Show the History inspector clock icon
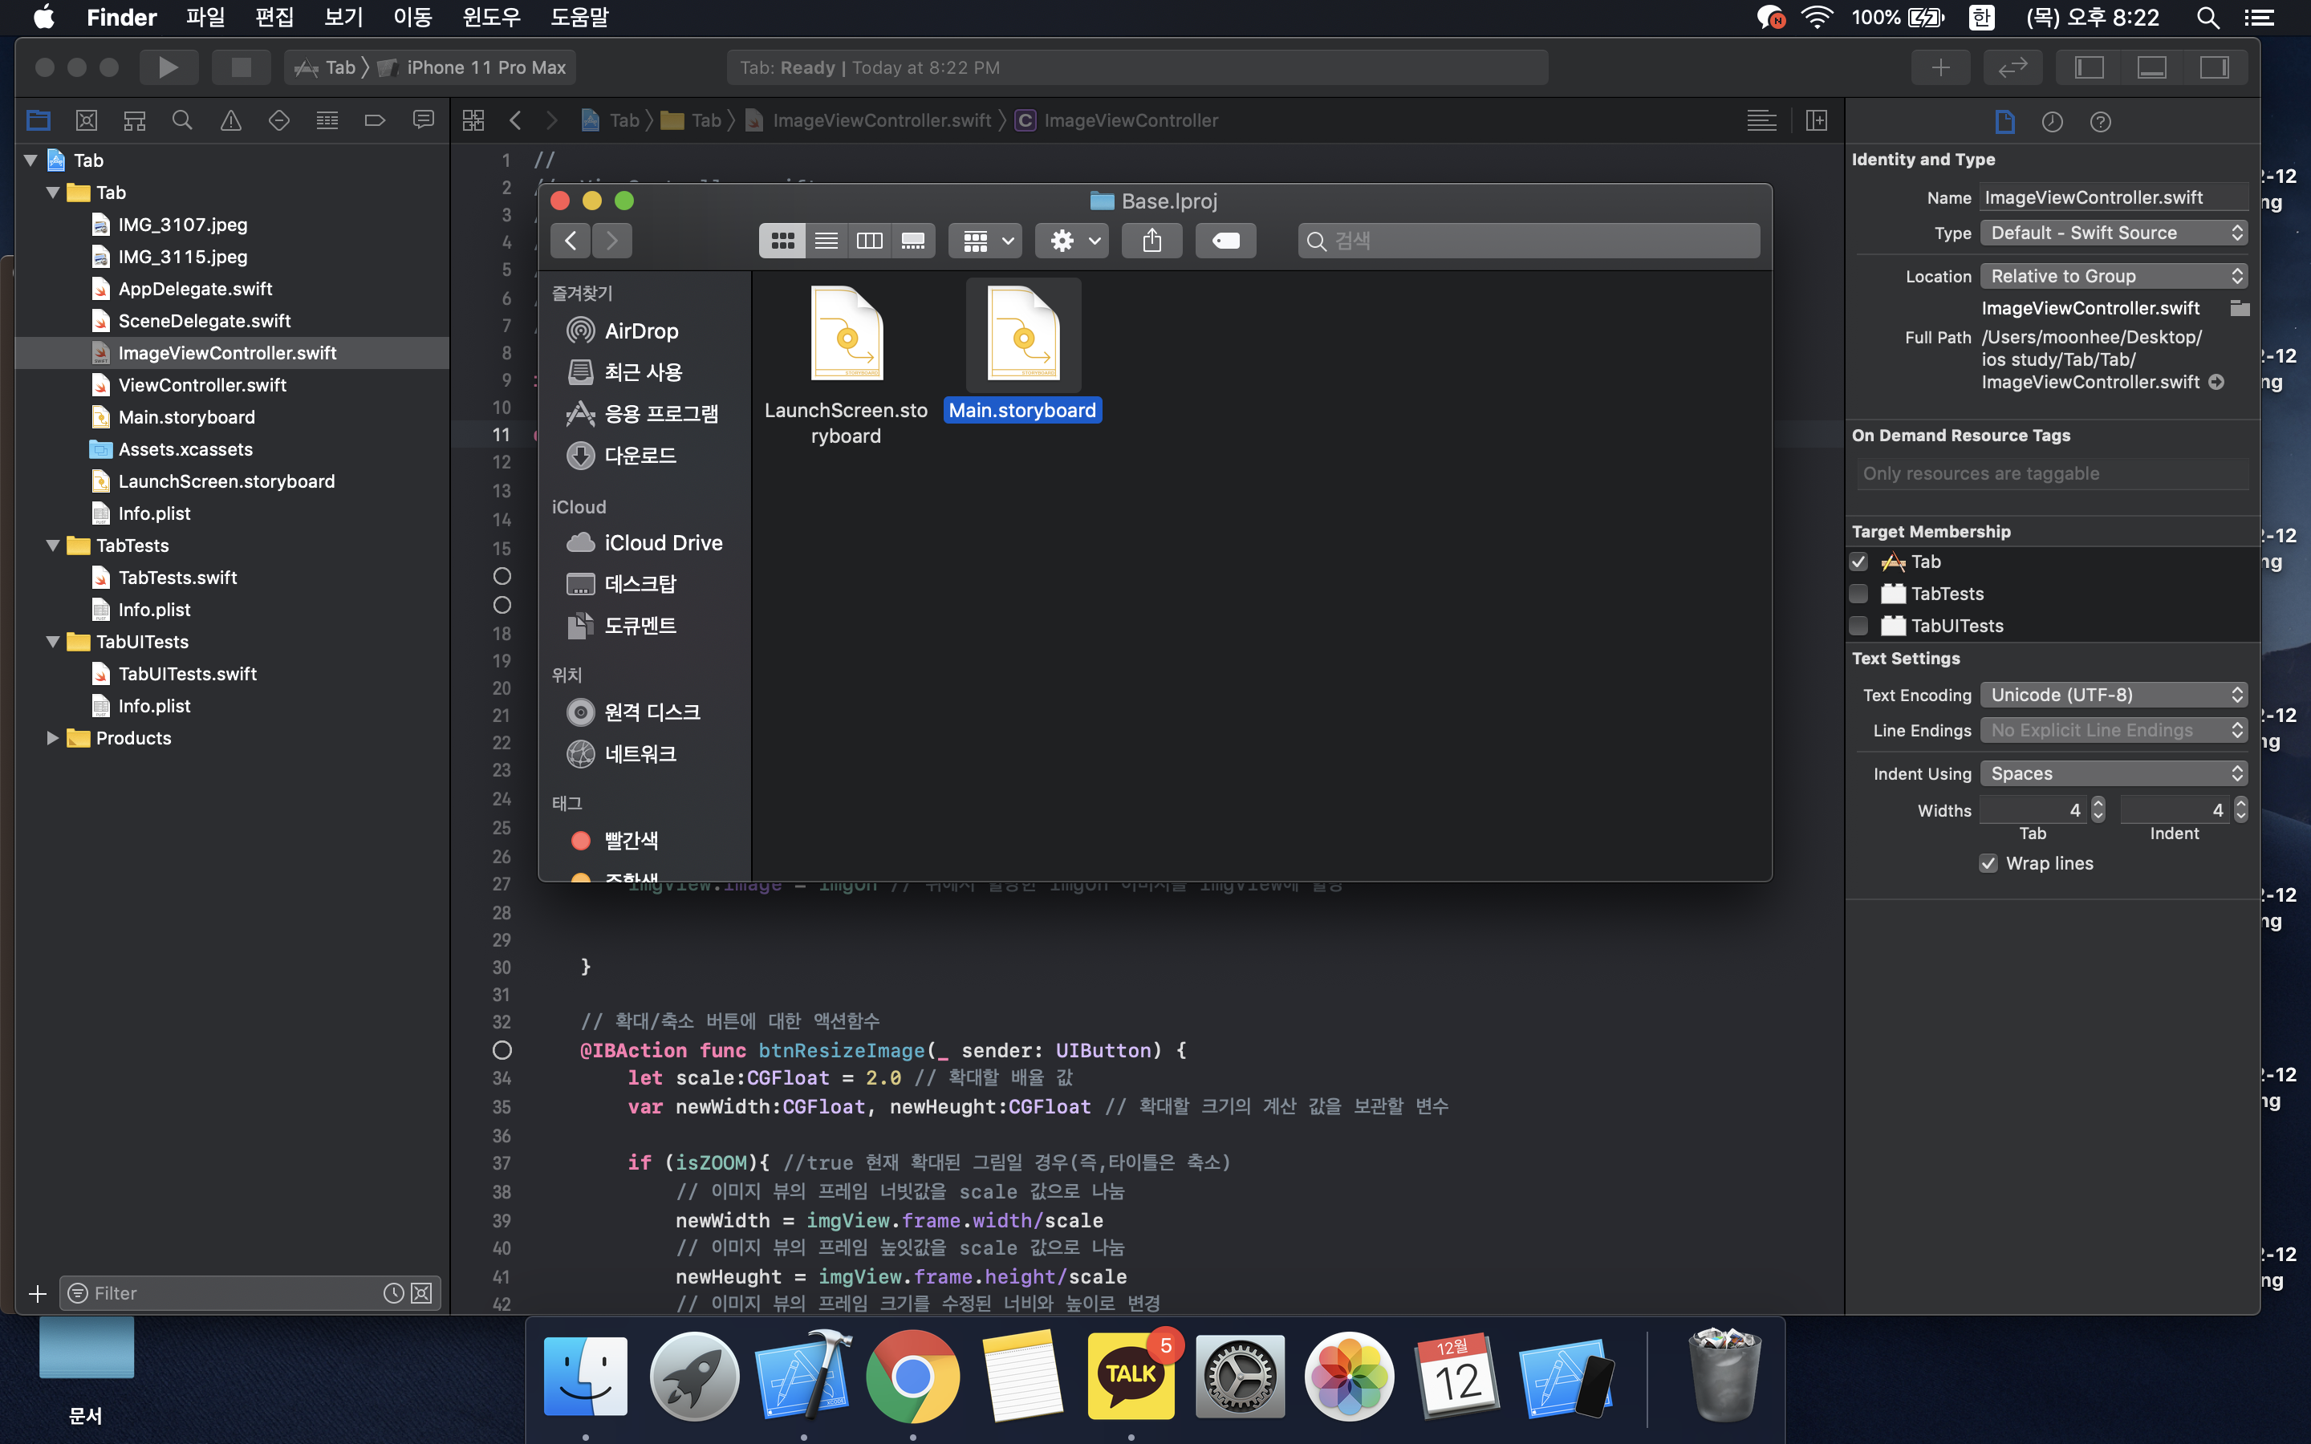2311x1444 pixels. click(x=2052, y=121)
